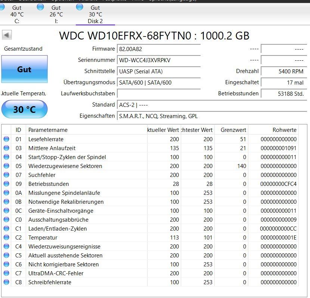
Task: Click raw value 000000000009 of Ausschaltungsabbrüche
Action: tap(278, 219)
